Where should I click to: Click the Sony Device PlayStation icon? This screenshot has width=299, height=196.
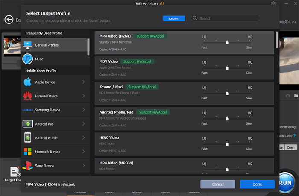pyautogui.click(x=28, y=166)
